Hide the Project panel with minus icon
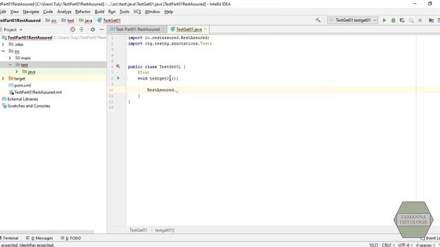The image size is (440, 247). coord(102,30)
